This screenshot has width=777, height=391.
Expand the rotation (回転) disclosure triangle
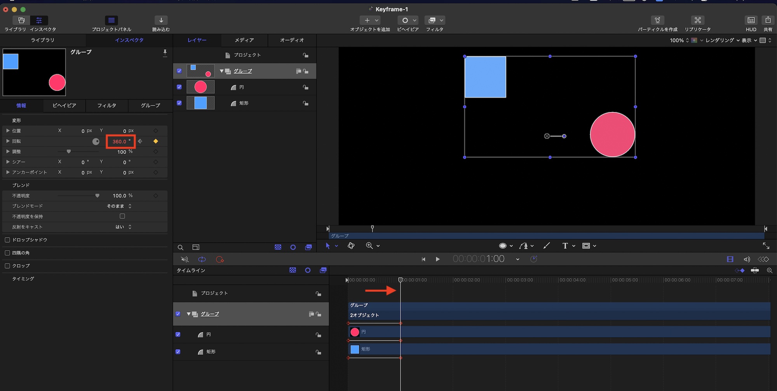pos(8,141)
